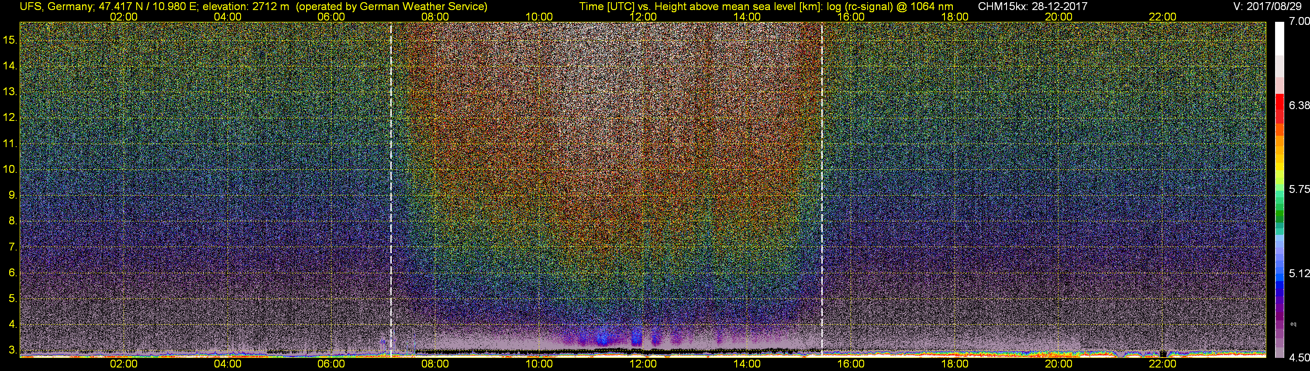Click the '20:00' label on the top time axis

click(1059, 17)
